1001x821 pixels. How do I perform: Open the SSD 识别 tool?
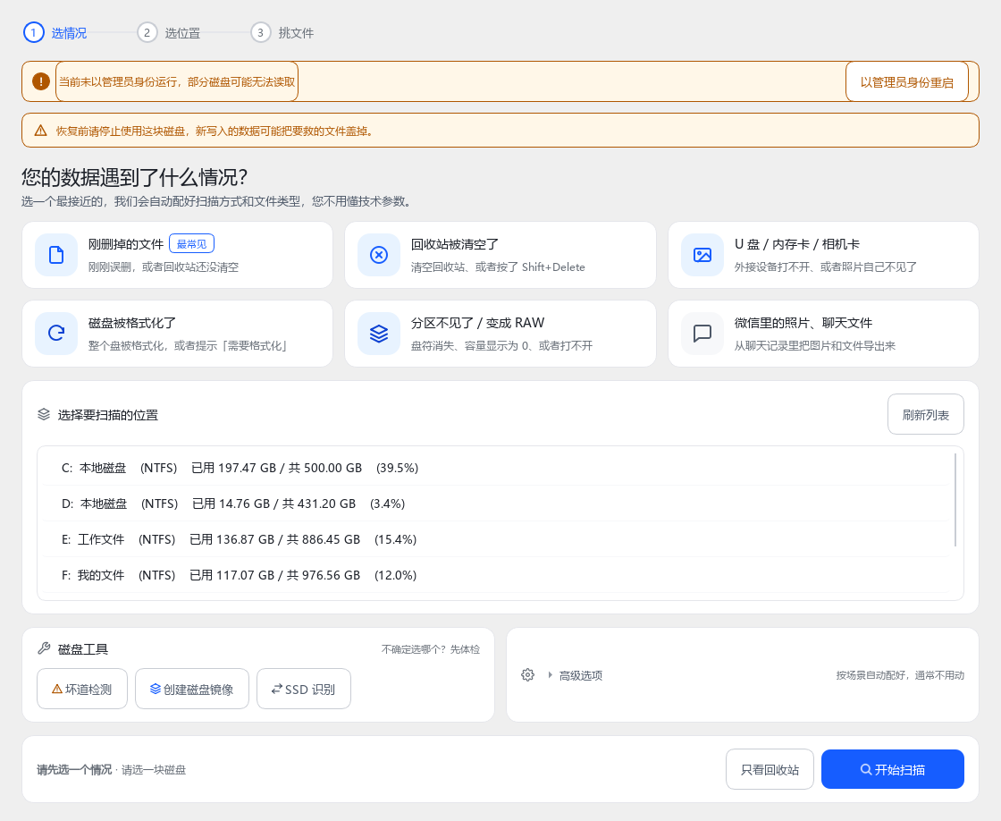point(304,689)
